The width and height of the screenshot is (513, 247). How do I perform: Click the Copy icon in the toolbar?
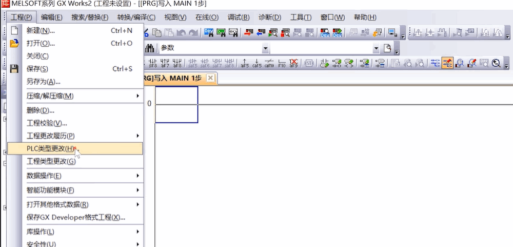pyautogui.click(x=157, y=32)
